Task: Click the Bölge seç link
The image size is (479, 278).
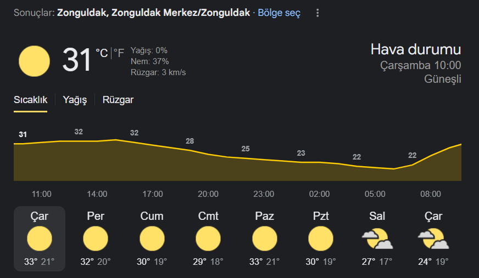Action: 279,13
